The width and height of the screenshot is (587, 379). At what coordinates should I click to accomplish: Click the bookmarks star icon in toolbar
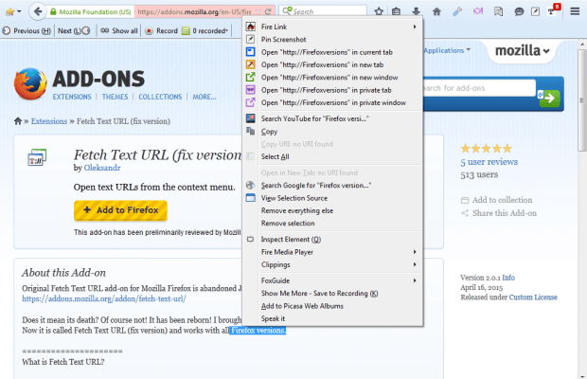(x=9, y=11)
